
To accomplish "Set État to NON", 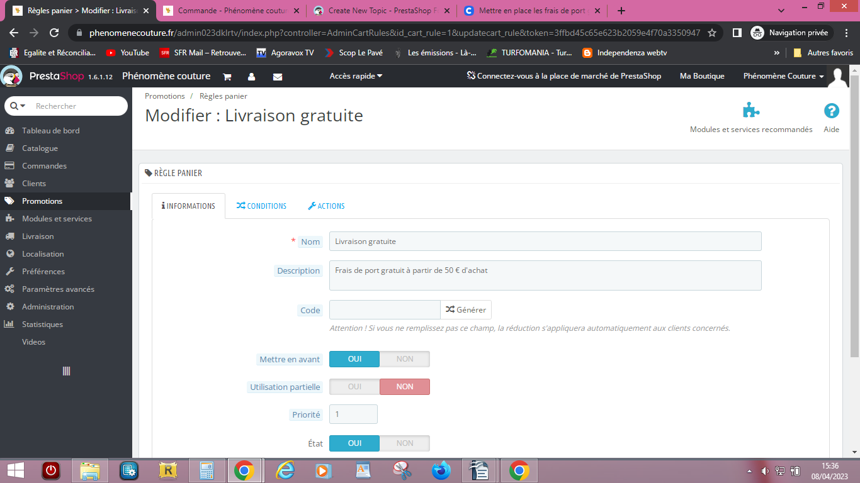I will click(x=405, y=443).
